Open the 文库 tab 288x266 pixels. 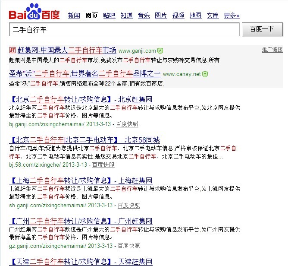pos(213,16)
